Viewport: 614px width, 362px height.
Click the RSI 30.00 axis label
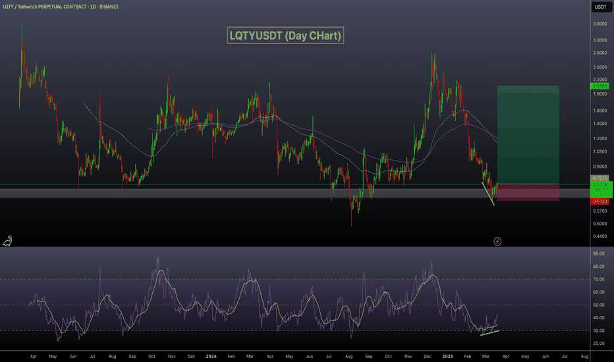pyautogui.click(x=599, y=330)
